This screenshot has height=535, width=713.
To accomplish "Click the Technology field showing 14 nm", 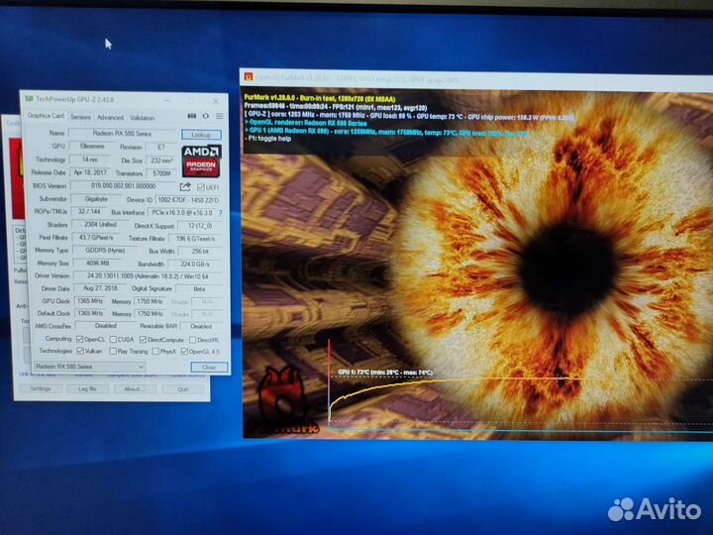I will [x=89, y=160].
